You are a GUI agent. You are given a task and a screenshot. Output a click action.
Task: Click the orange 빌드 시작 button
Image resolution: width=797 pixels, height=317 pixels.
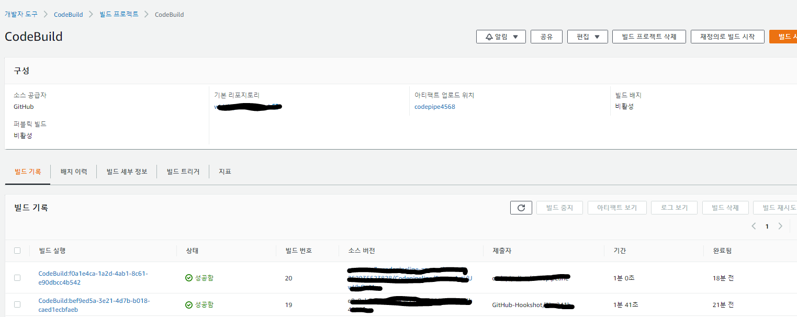(x=783, y=37)
